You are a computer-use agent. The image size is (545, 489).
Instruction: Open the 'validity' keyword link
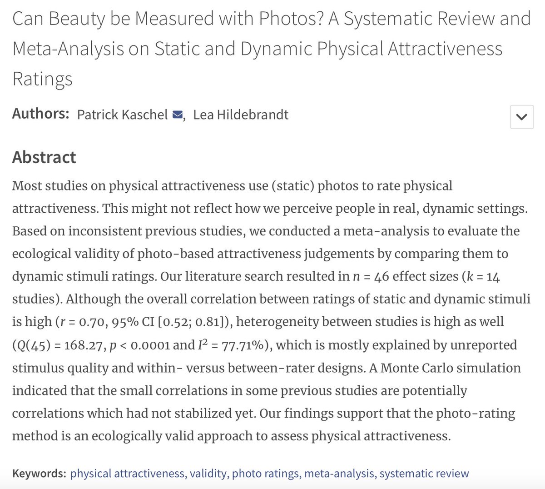click(208, 474)
